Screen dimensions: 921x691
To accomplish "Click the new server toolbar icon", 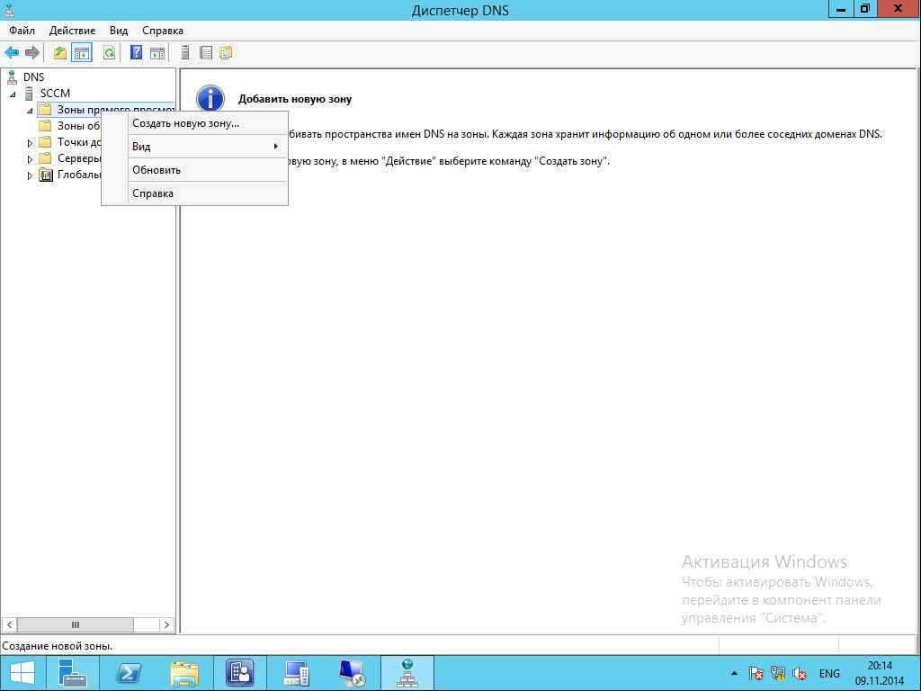I will coord(185,53).
